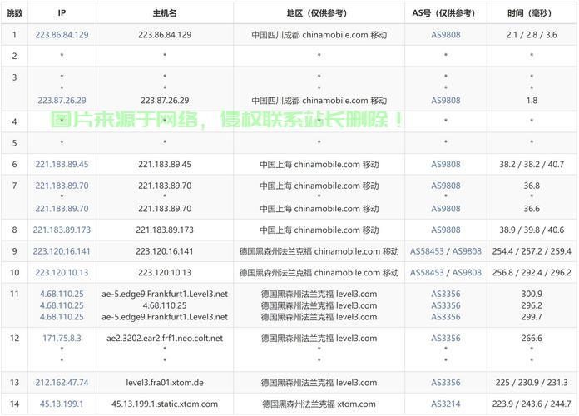
Task: Click the IP address 223.120.10.13
Action: click(62, 272)
